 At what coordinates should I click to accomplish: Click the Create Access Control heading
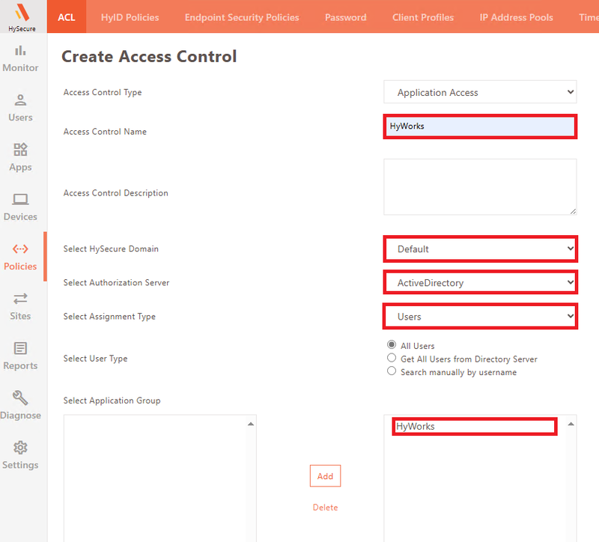149,57
